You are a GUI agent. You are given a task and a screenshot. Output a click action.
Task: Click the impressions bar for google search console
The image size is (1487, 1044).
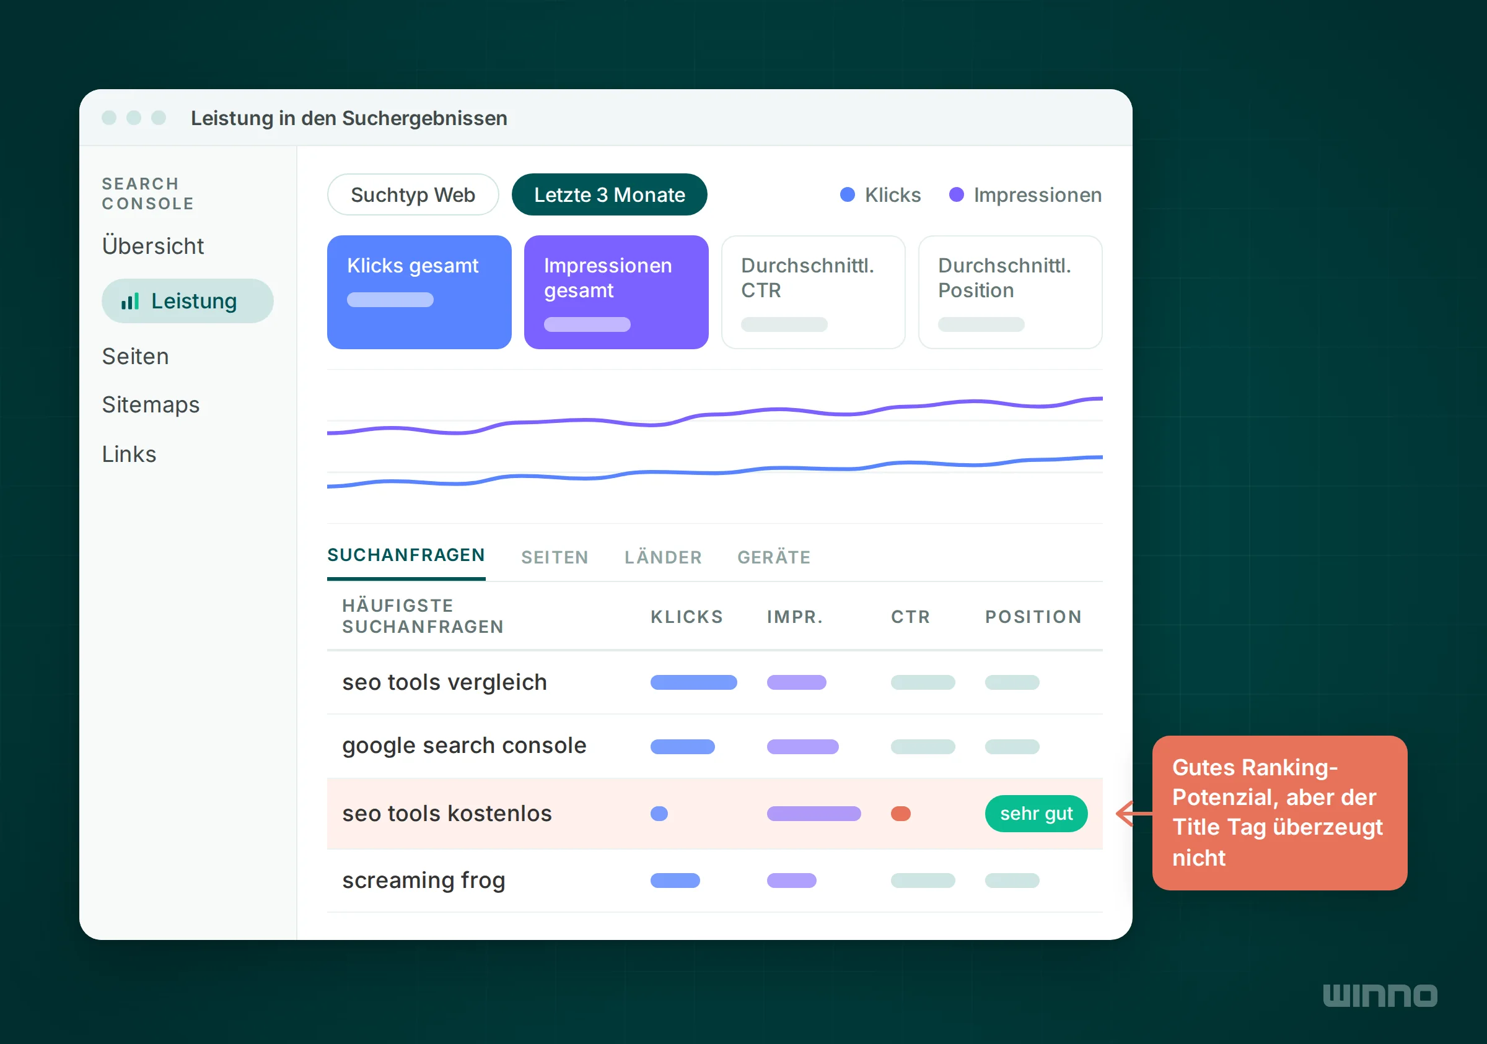click(x=802, y=747)
